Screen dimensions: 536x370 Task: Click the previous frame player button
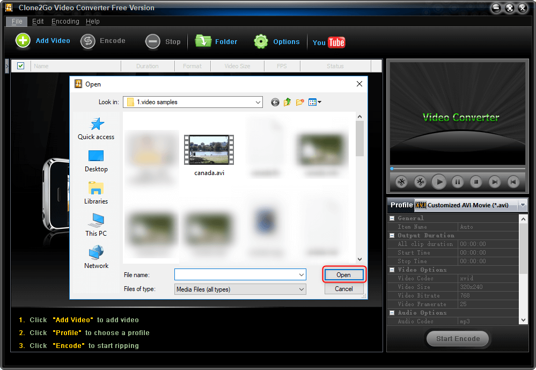[513, 182]
